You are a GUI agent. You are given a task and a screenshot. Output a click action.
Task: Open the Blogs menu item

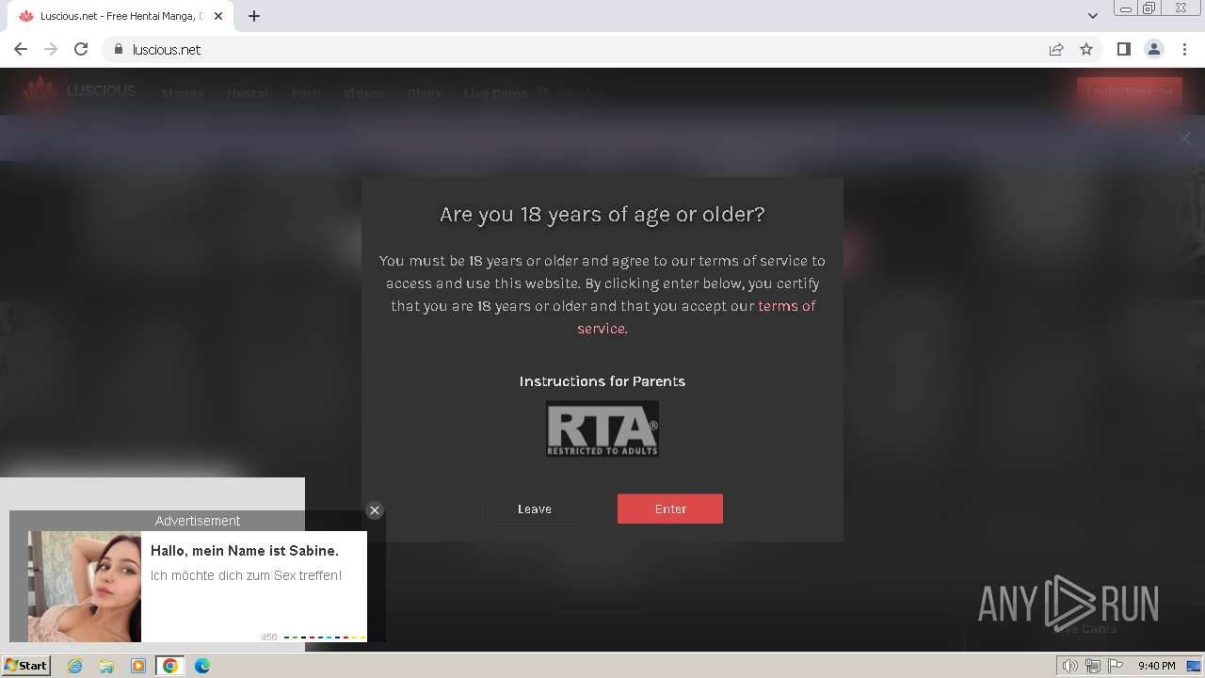[x=425, y=93]
